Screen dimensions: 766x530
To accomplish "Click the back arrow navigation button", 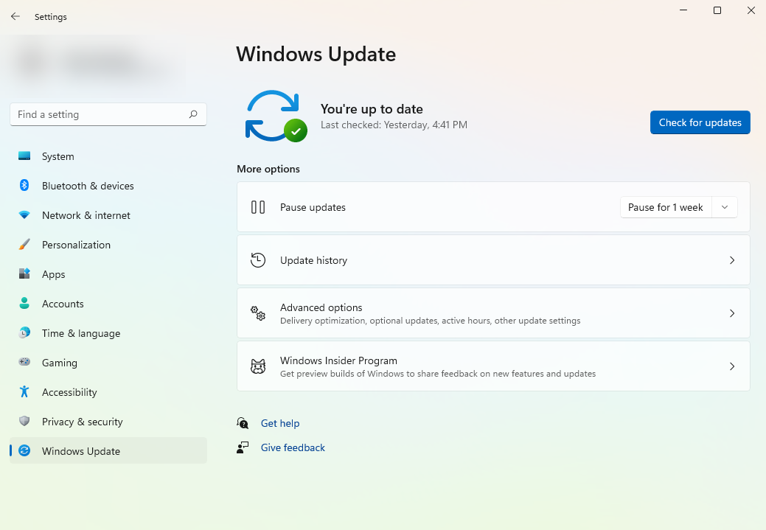I will tap(15, 16).
